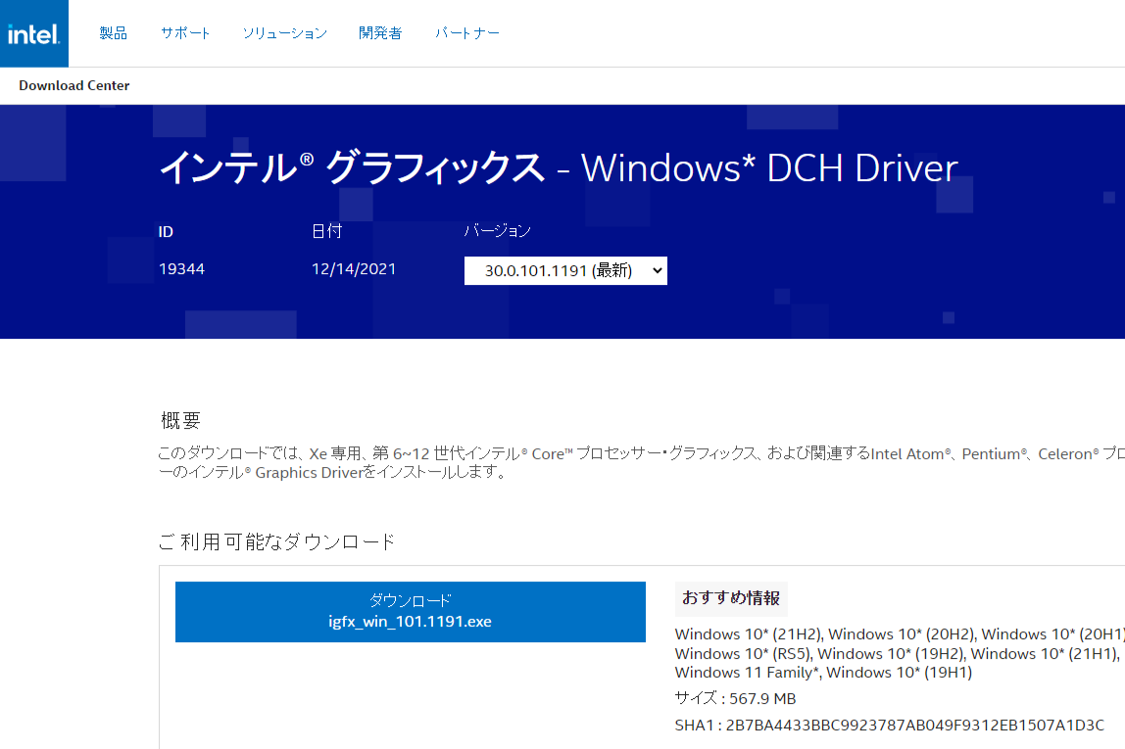Select the ID value 19344
The image size is (1125, 749).
tap(181, 269)
